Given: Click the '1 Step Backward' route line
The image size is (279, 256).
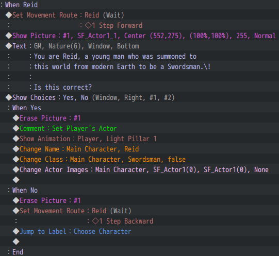Looking at the screenshot, I should 139,221.
